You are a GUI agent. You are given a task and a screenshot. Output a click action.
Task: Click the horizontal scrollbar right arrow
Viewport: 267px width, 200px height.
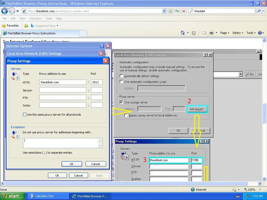pyautogui.click(x=260, y=184)
